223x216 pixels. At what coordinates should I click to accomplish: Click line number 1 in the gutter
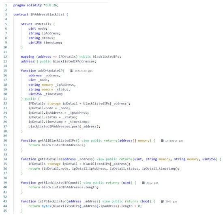coord(6,5)
